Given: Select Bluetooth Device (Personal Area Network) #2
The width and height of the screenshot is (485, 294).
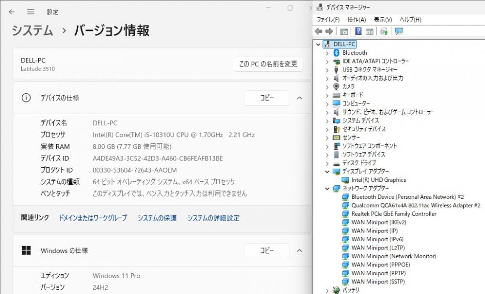Looking at the screenshot, I should coord(407,197).
